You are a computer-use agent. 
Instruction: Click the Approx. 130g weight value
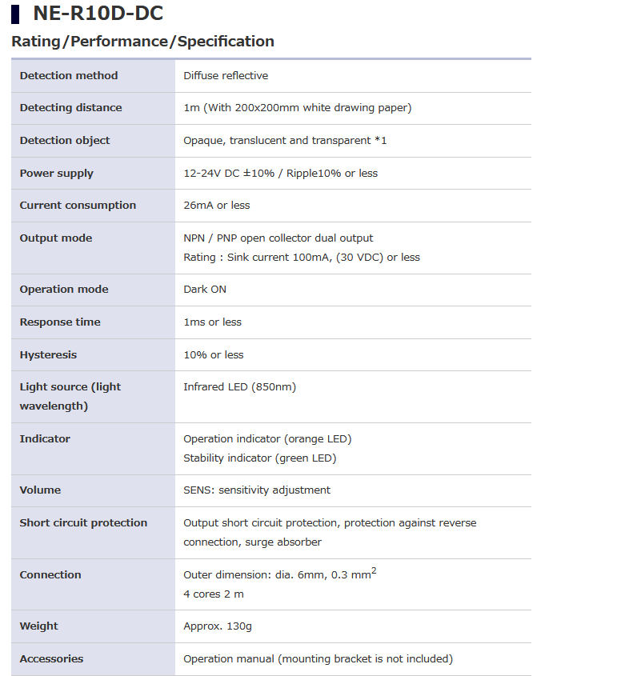click(x=218, y=626)
